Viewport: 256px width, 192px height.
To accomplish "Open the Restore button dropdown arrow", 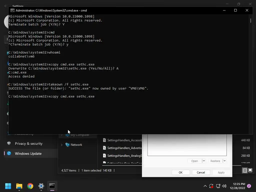I will click(224, 161).
